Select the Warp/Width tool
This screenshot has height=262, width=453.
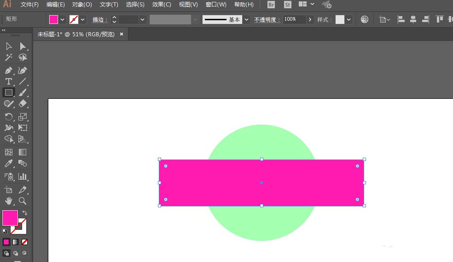[9, 127]
